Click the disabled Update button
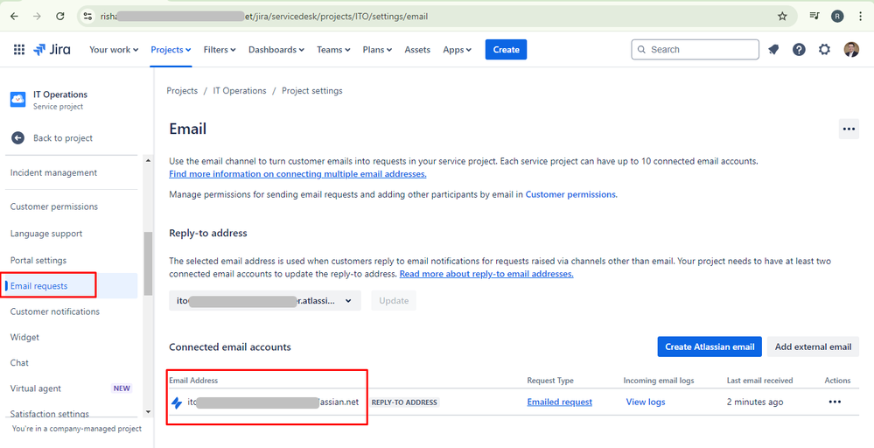The width and height of the screenshot is (874, 448). point(394,301)
